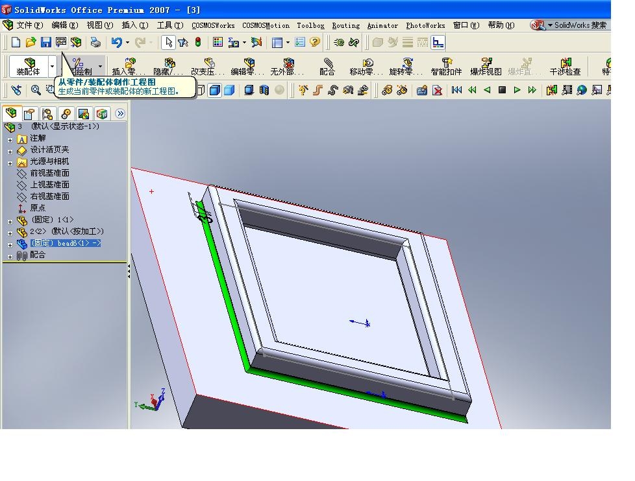Toggle Shadows in Shaded Mode
This screenshot has height=481, width=635.
tap(249, 89)
